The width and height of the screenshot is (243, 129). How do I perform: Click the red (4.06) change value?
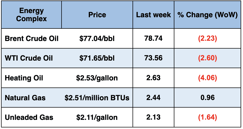[207, 78]
